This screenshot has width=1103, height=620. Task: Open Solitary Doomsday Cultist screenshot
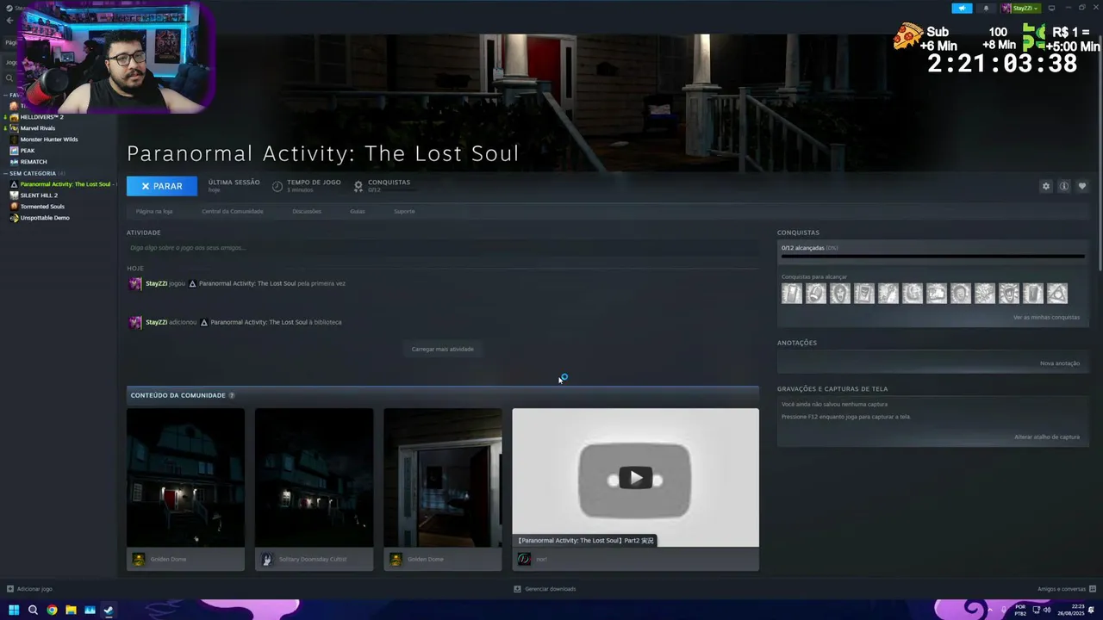[x=314, y=478]
